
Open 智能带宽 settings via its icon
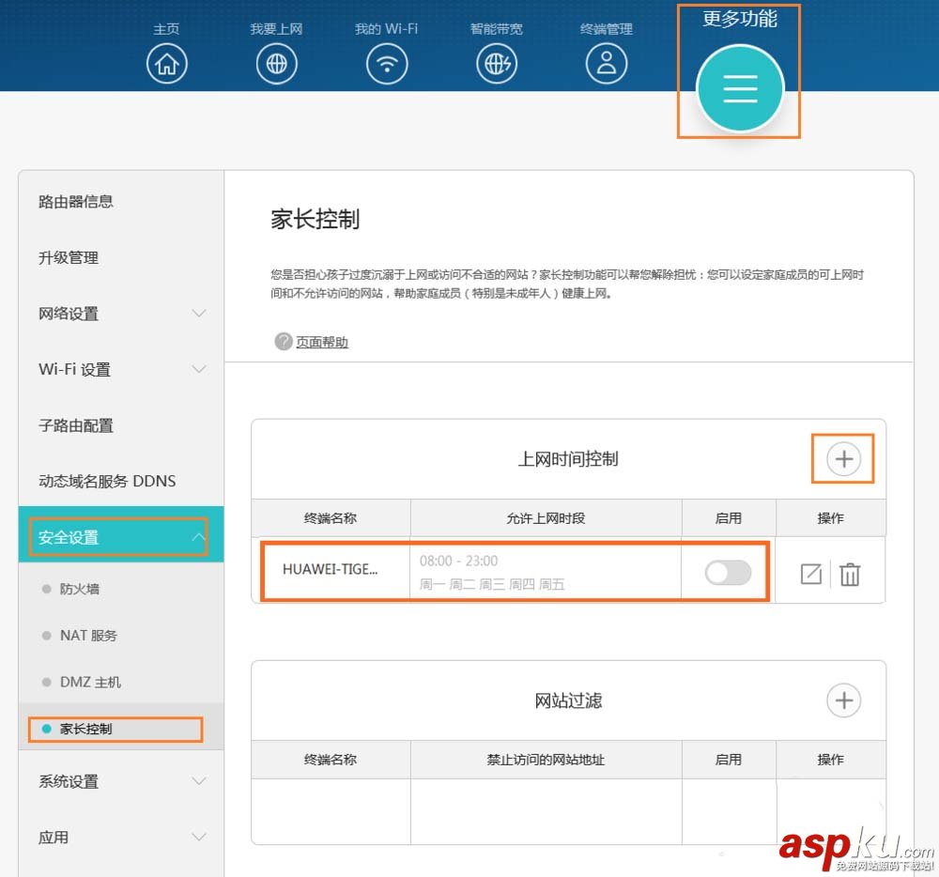pyautogui.click(x=497, y=63)
